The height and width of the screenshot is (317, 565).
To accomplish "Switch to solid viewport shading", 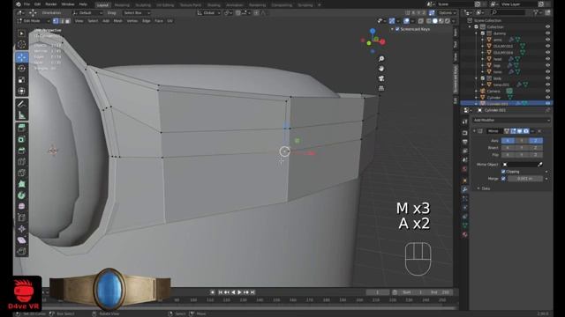I will [435, 21].
